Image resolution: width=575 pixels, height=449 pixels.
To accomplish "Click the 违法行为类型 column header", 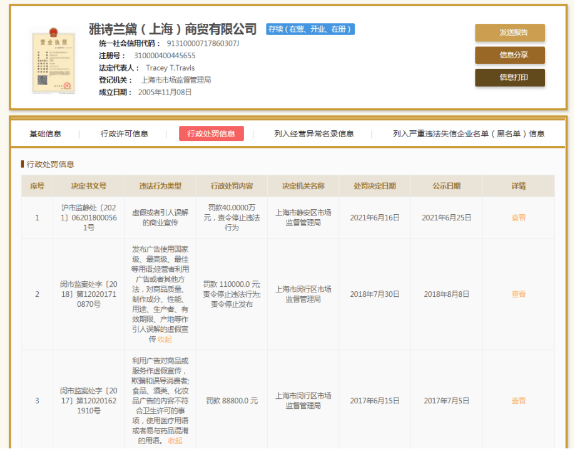I will point(160,186).
